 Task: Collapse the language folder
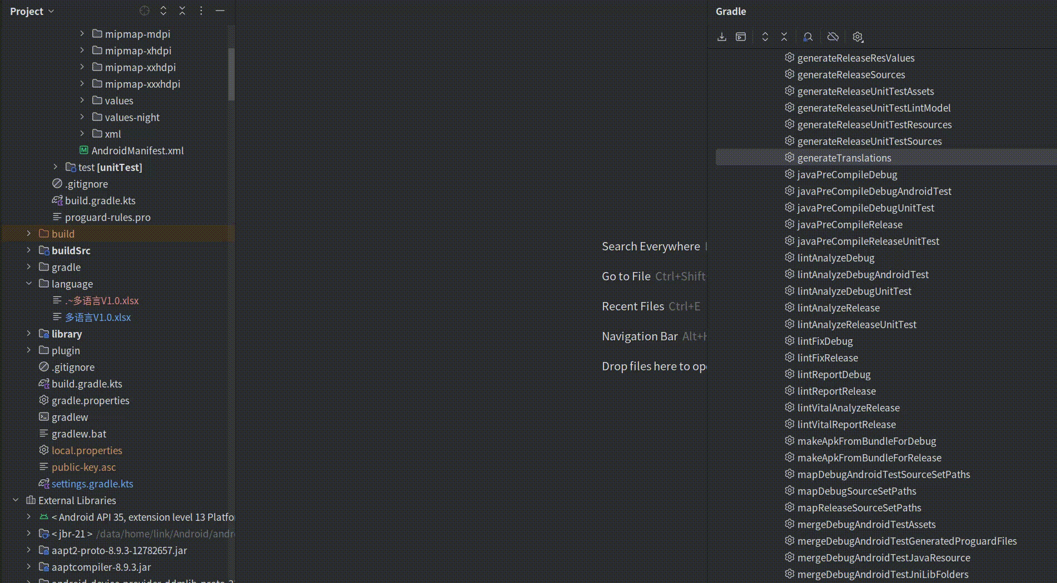(29, 284)
